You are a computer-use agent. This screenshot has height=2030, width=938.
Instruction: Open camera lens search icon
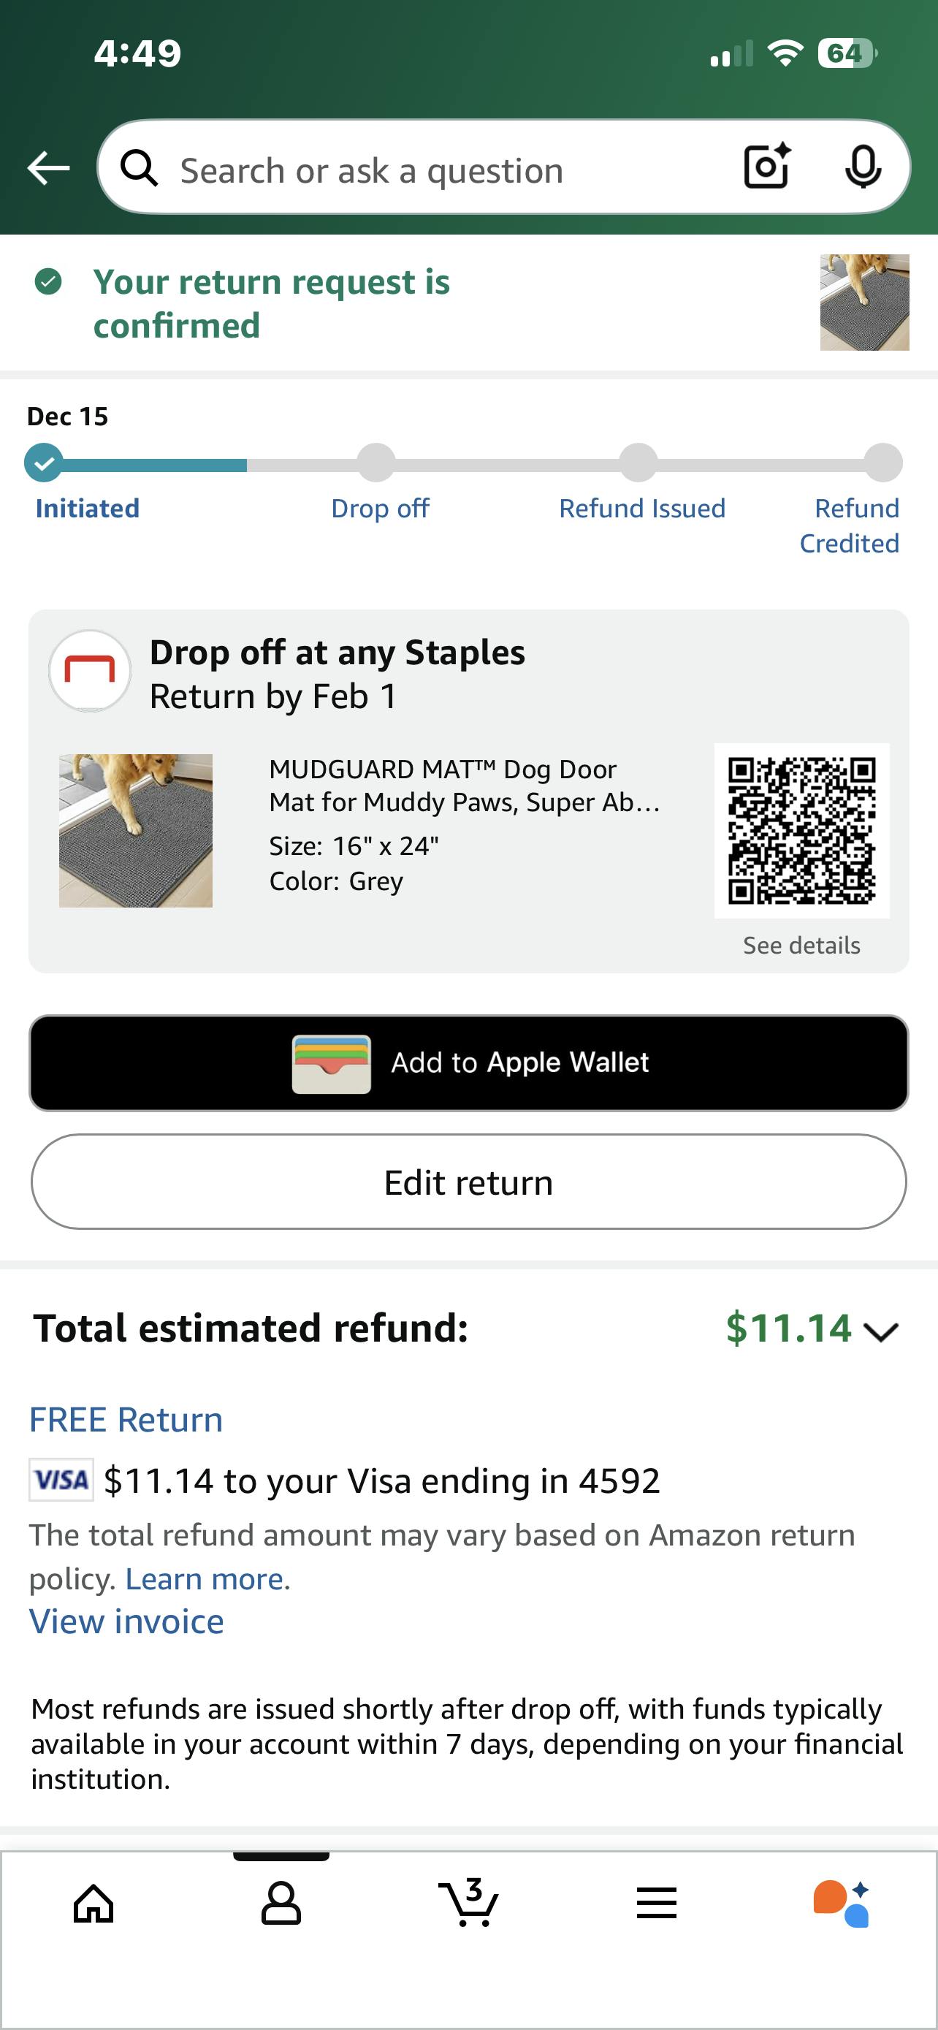click(x=766, y=167)
